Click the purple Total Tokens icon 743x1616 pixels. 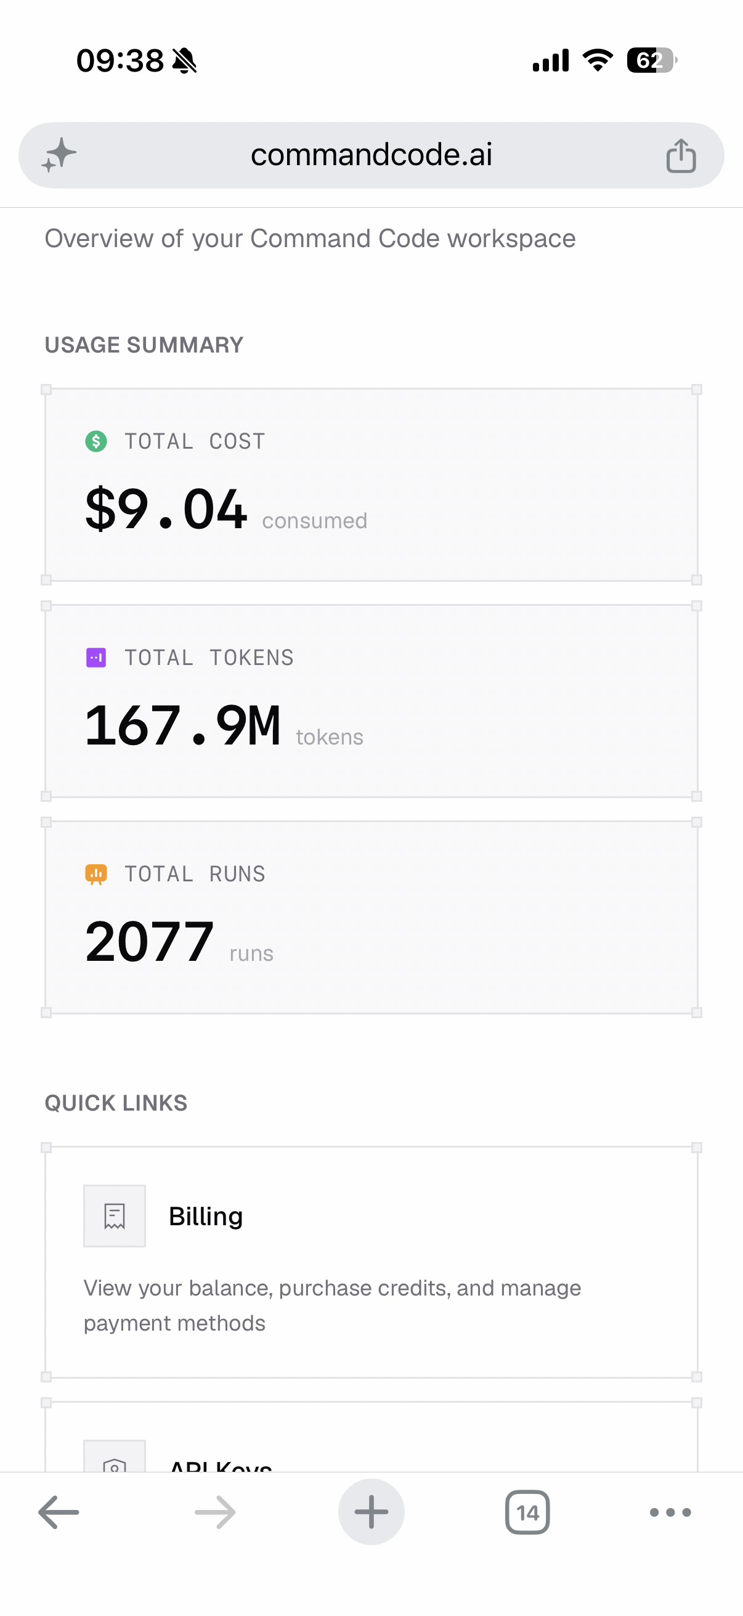point(96,658)
